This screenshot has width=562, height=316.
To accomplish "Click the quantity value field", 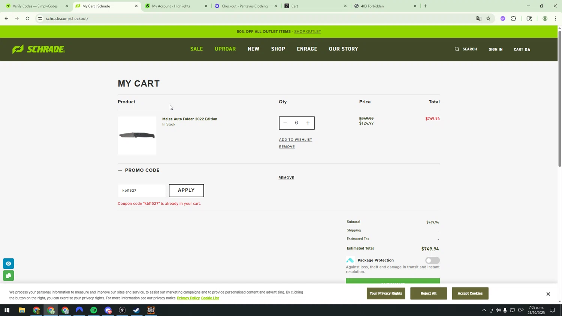I will pyautogui.click(x=296, y=123).
